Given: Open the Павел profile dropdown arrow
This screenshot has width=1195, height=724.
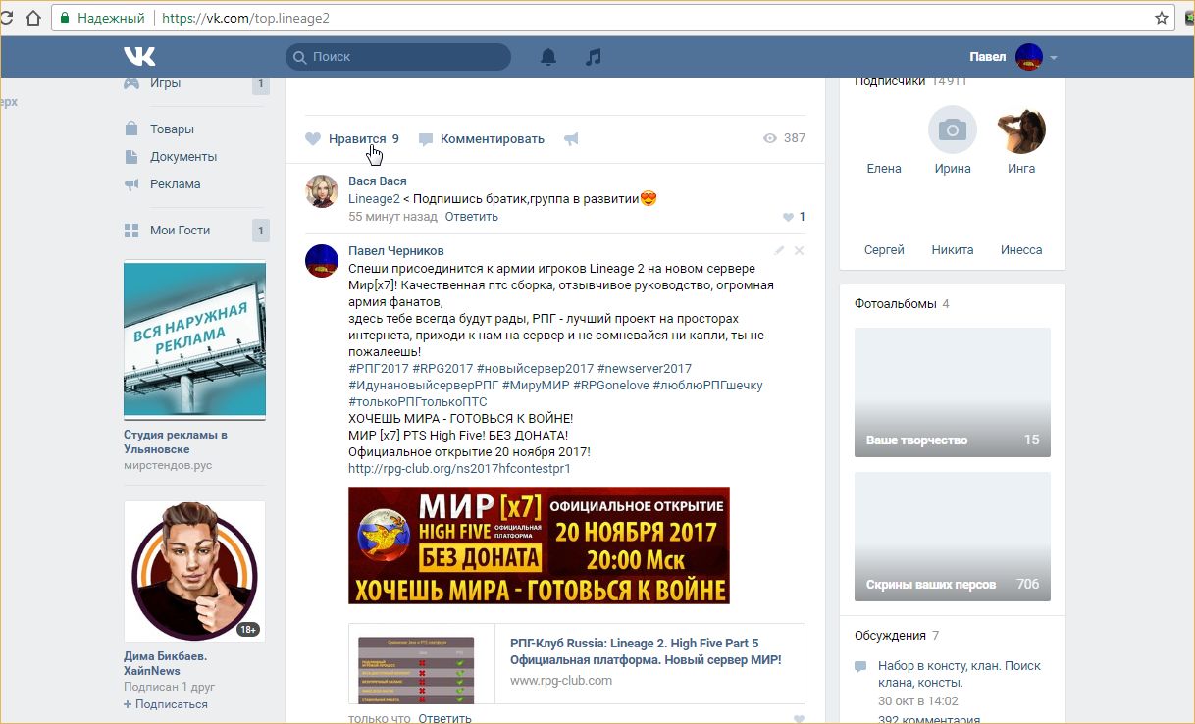Looking at the screenshot, I should point(1054,58).
